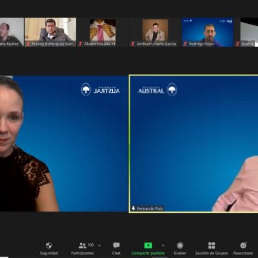Image resolution: width=258 pixels, height=258 pixels.
Task: Select Amilcar Uriarte Garcia video thumbnail
Action: click(155, 32)
